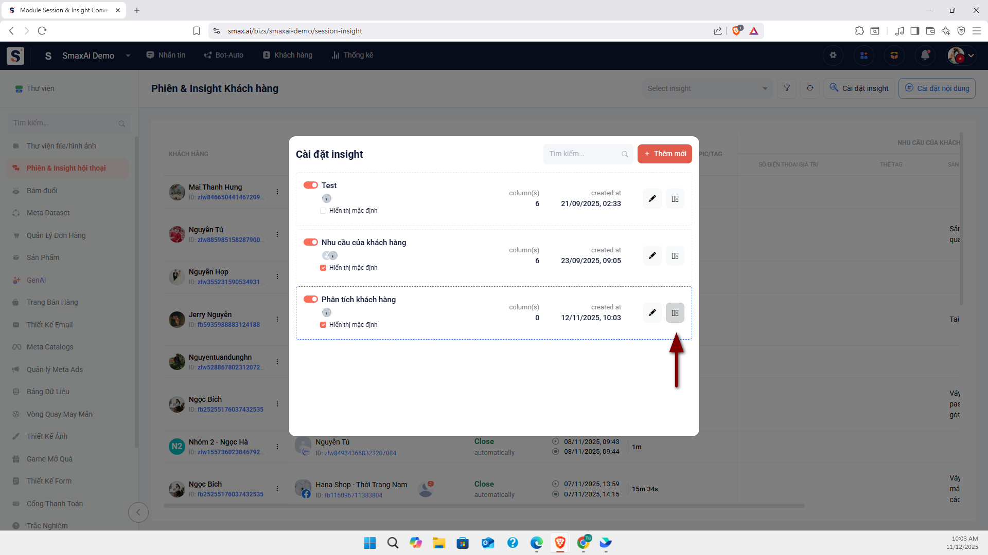
Task: Open the SmaxAi Demo workspace dropdown
Action: [x=128, y=55]
